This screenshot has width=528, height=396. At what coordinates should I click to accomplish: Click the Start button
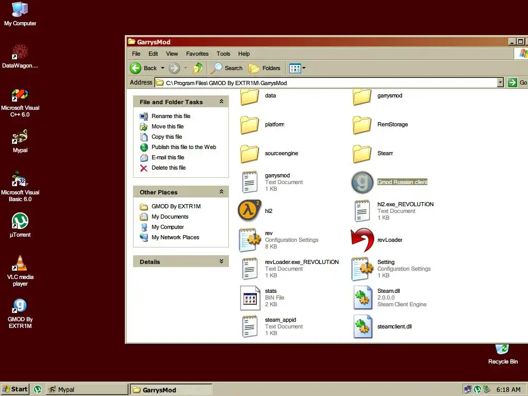point(15,389)
